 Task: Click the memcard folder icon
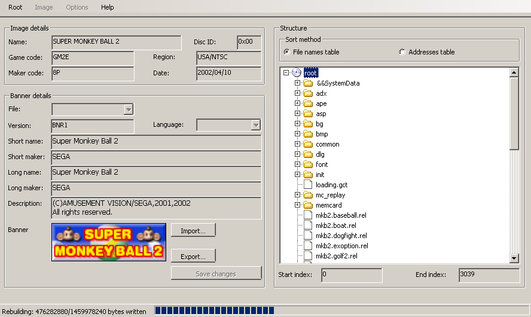tap(308, 205)
